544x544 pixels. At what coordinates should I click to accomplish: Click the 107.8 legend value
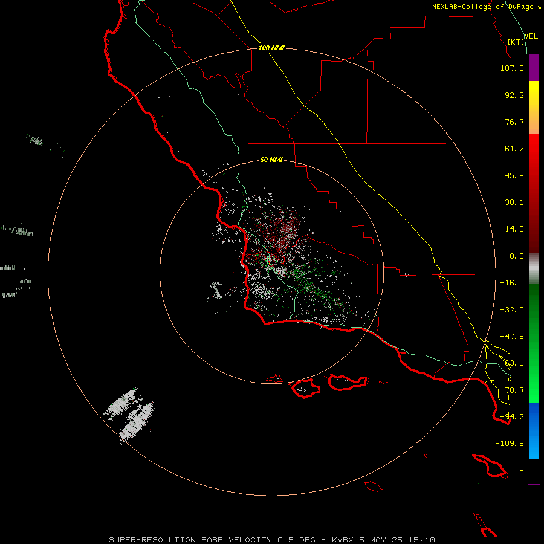[512, 68]
